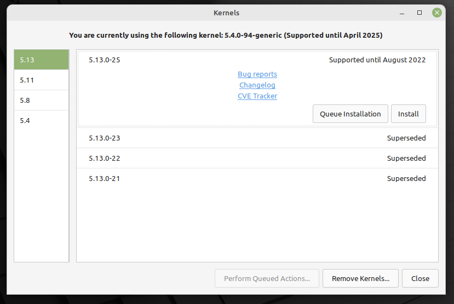Viewport: 454px width, 304px height.
Task: Open the CVE Tracker link
Action: (x=257, y=96)
